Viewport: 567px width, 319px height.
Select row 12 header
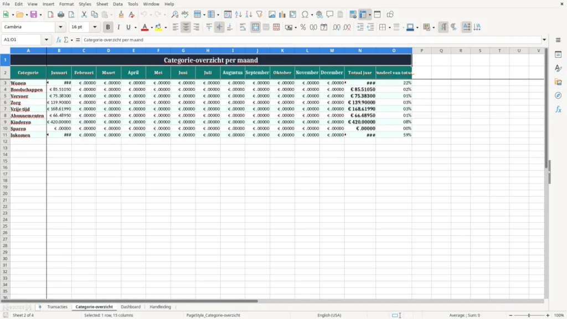pyautogui.click(x=5, y=141)
